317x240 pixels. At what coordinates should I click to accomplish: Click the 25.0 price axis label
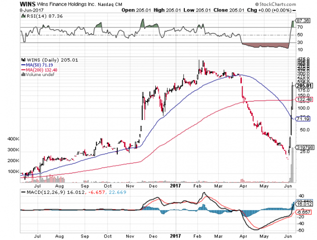point(304,151)
